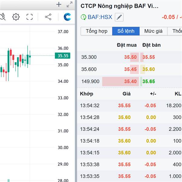Open the BAF:HSX ticker link
This screenshot has width=182, height=182.
click(100, 17)
